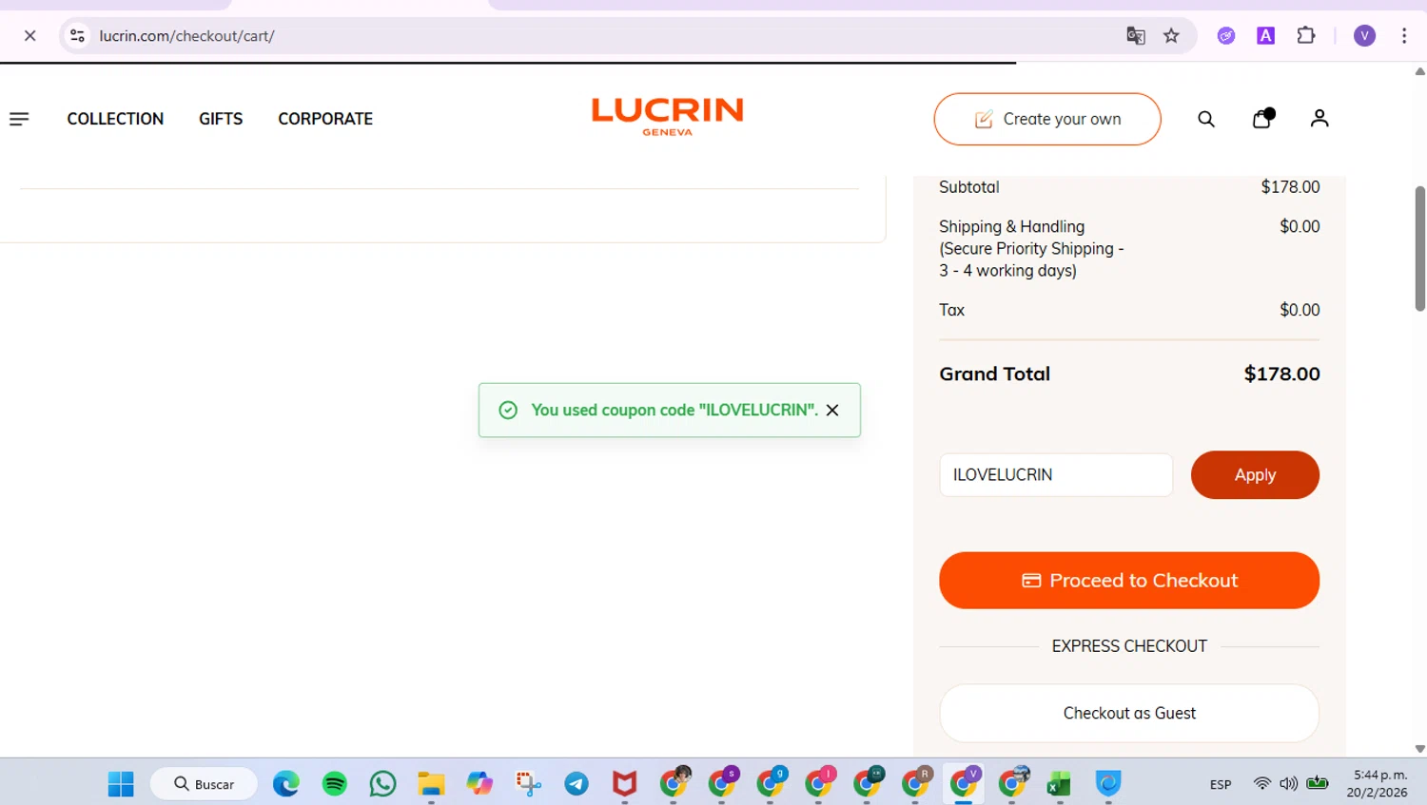Open the blue shield app in the taskbar
Screen dimensions: 1427x805
(1107, 784)
